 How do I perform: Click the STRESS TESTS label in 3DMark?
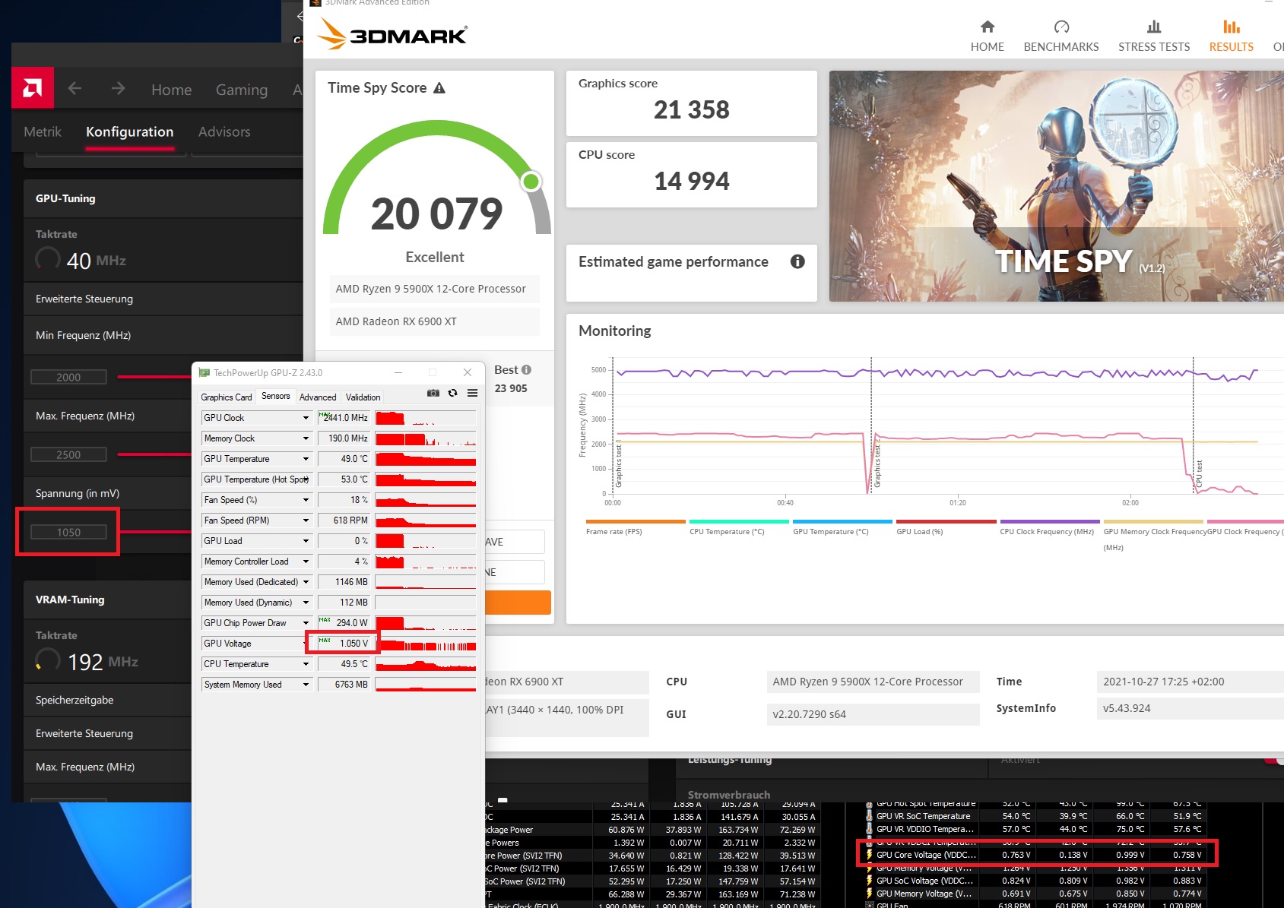click(x=1154, y=47)
